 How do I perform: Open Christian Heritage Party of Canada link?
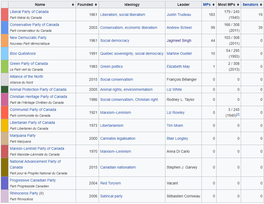[x=39, y=97]
